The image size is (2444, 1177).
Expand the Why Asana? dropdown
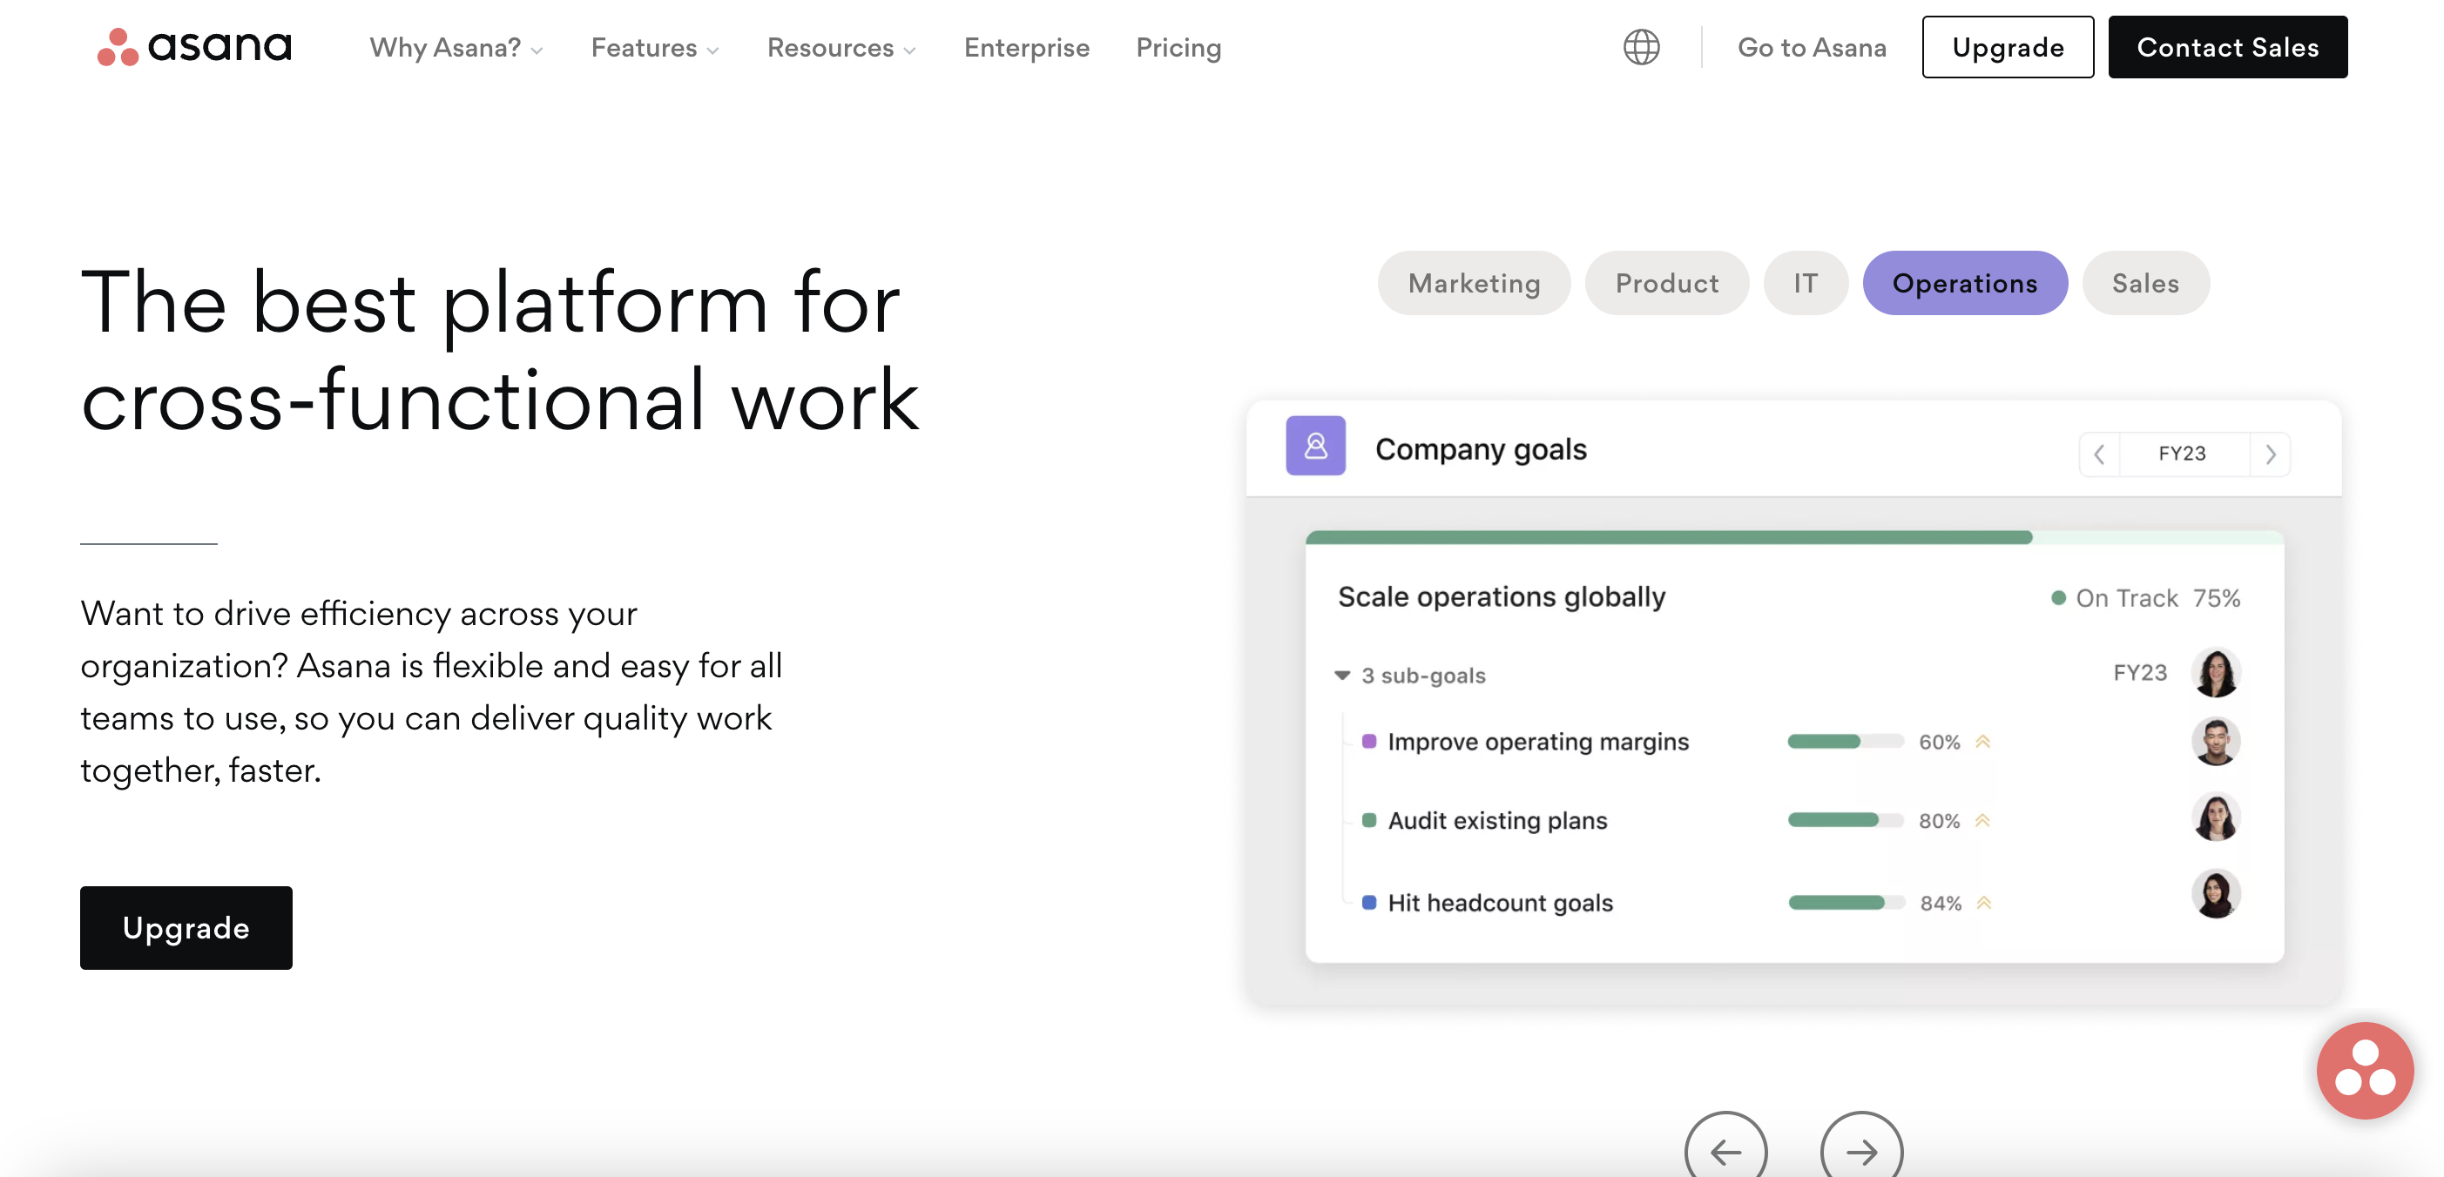click(x=456, y=47)
